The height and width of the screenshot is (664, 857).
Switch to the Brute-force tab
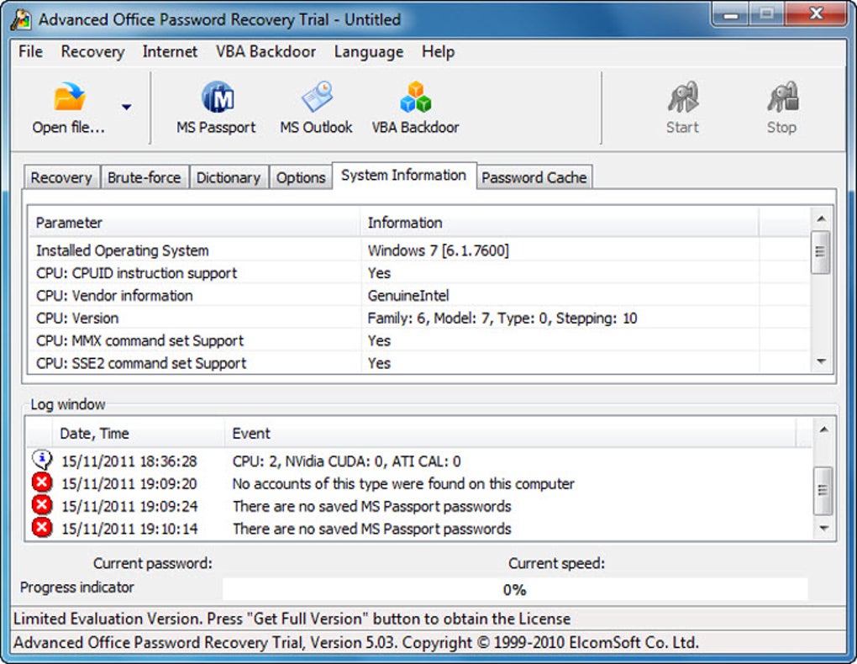tap(145, 177)
